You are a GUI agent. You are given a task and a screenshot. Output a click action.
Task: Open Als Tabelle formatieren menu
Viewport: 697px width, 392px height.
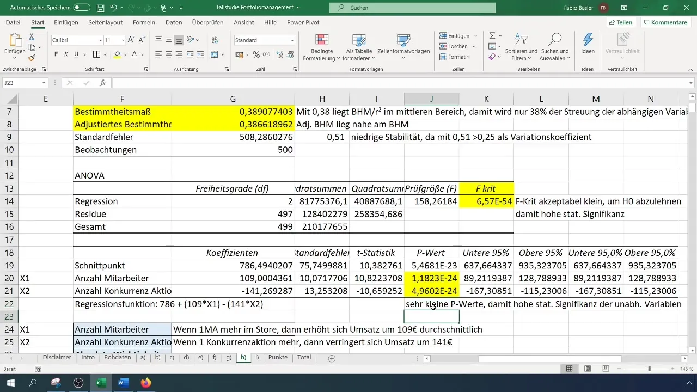[x=358, y=47]
